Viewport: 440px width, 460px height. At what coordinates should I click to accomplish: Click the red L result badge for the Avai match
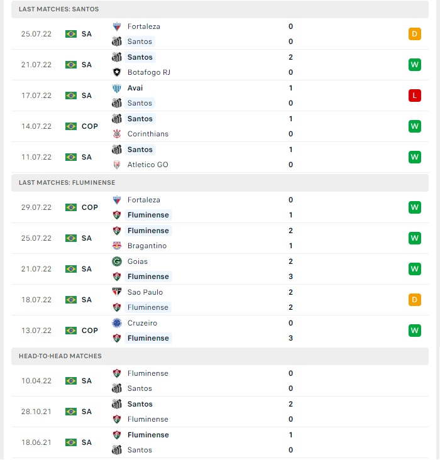414,96
